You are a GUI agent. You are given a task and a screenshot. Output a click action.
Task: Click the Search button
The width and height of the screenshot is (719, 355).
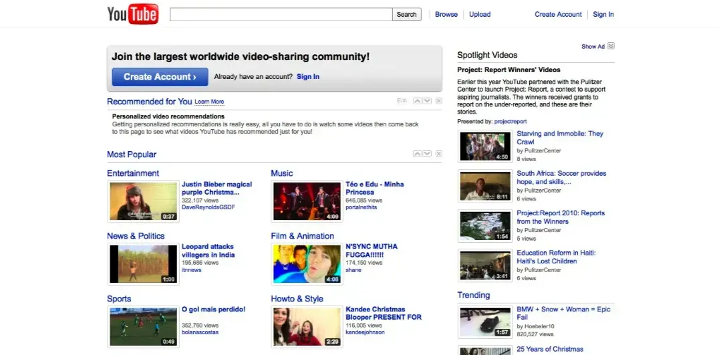coord(407,14)
